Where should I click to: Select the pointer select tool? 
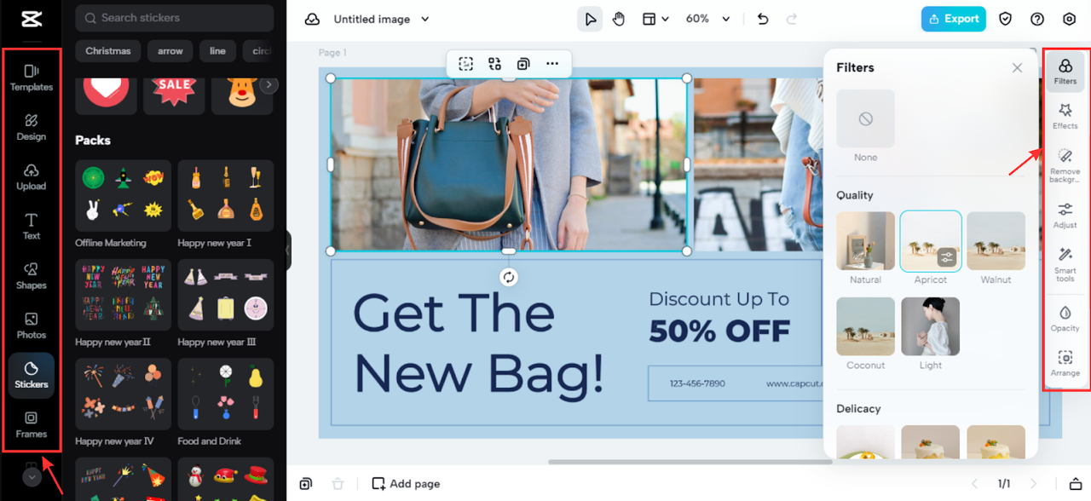[x=590, y=19]
